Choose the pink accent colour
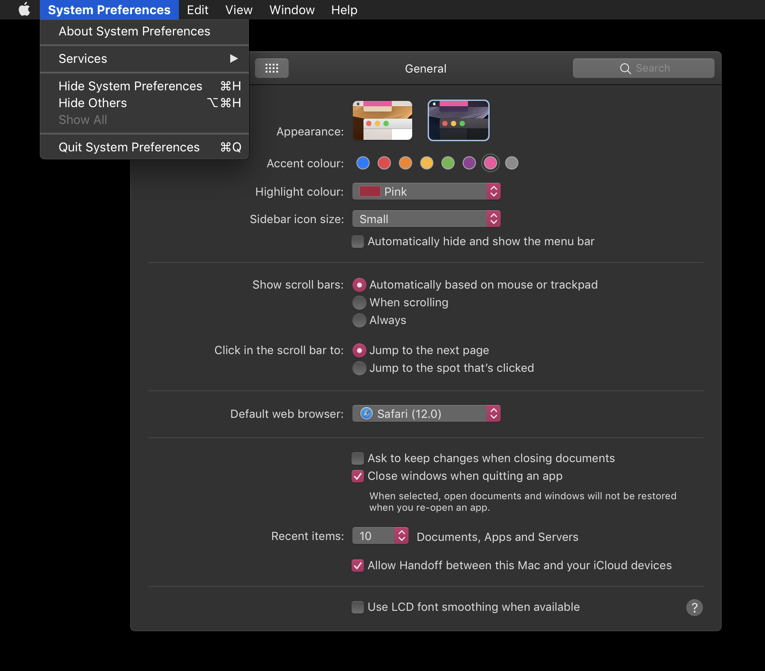Image resolution: width=765 pixels, height=671 pixels. (491, 163)
